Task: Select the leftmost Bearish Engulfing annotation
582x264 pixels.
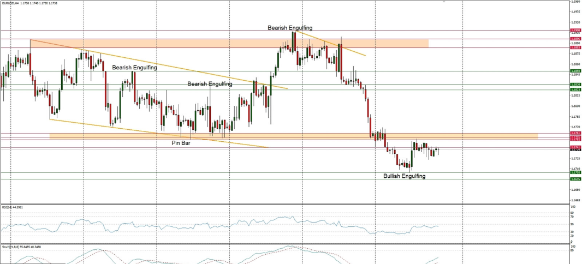Action: tap(134, 68)
